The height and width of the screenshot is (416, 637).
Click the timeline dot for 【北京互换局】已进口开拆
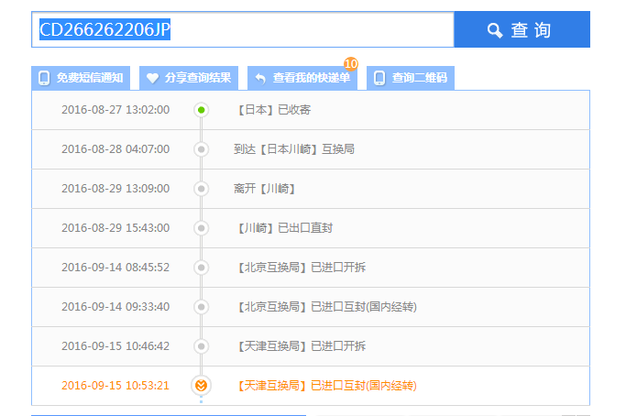pos(201,268)
